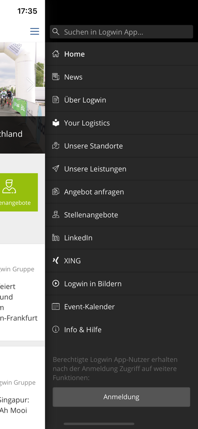Open the news article about Singapur

pyautogui.click(x=23, y=388)
